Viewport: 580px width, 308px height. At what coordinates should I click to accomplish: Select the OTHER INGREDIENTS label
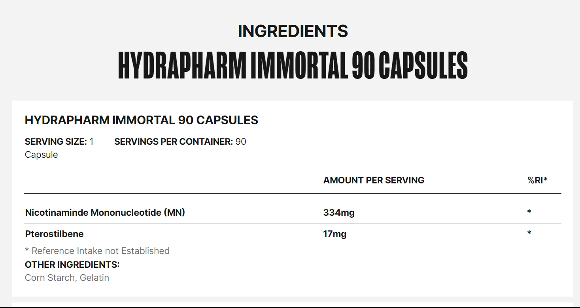tap(72, 265)
